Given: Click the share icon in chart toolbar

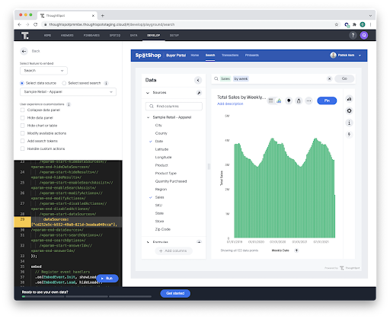Looking at the screenshot, I should [x=299, y=100].
